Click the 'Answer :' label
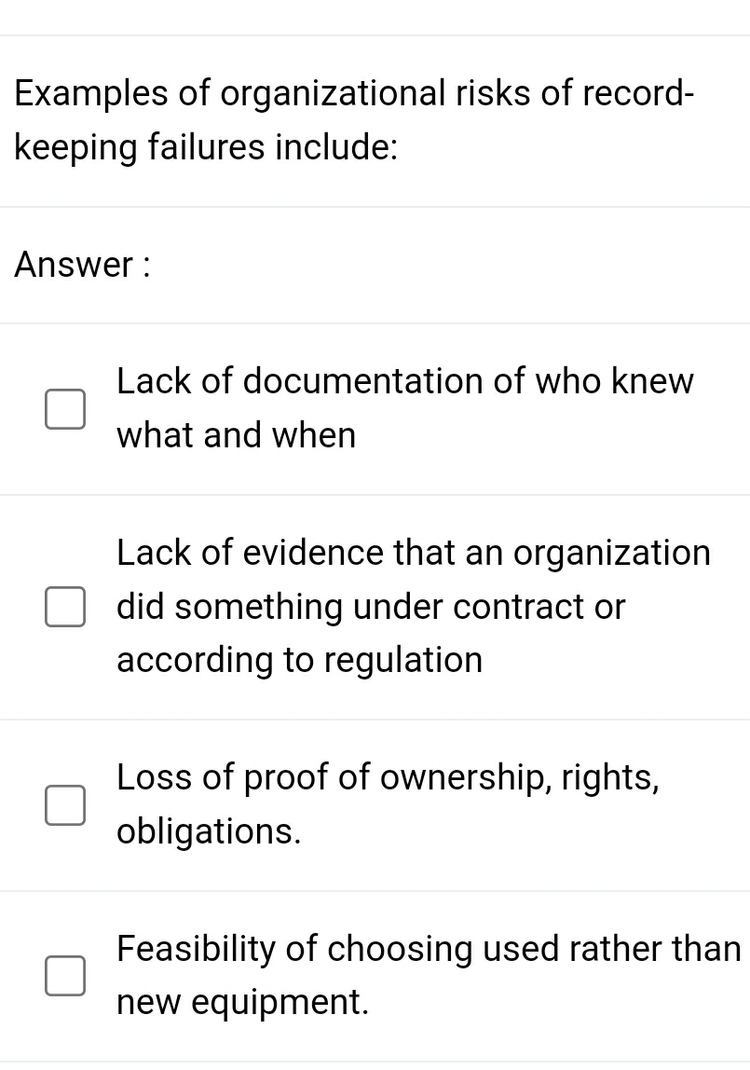This screenshot has width=750, height=1070. 83,266
